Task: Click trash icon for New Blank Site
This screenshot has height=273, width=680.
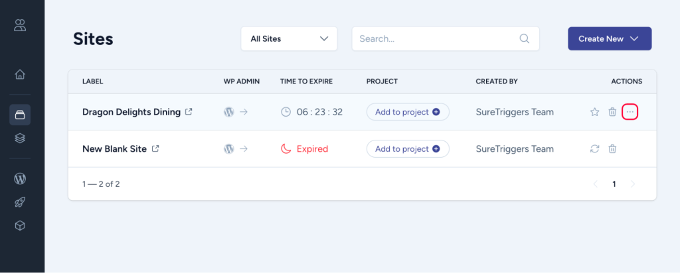Action: click(x=612, y=149)
